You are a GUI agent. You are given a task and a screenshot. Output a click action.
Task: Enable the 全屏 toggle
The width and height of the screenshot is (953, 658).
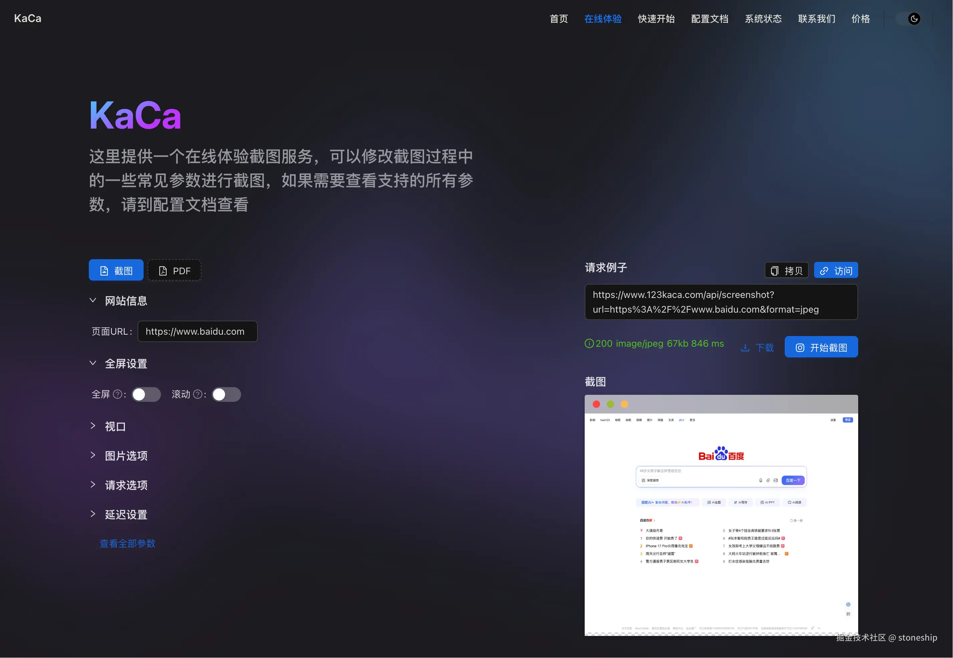pyautogui.click(x=146, y=394)
